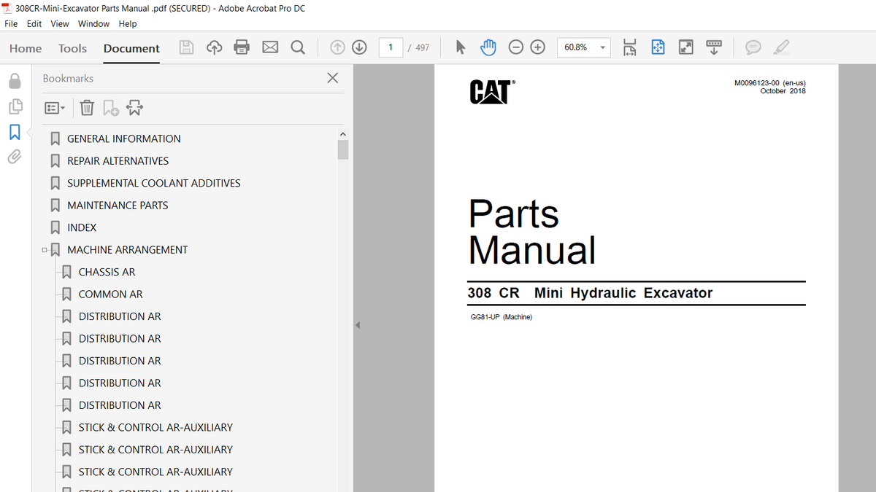
Task: Click the fit one full page icon
Action: 658,47
